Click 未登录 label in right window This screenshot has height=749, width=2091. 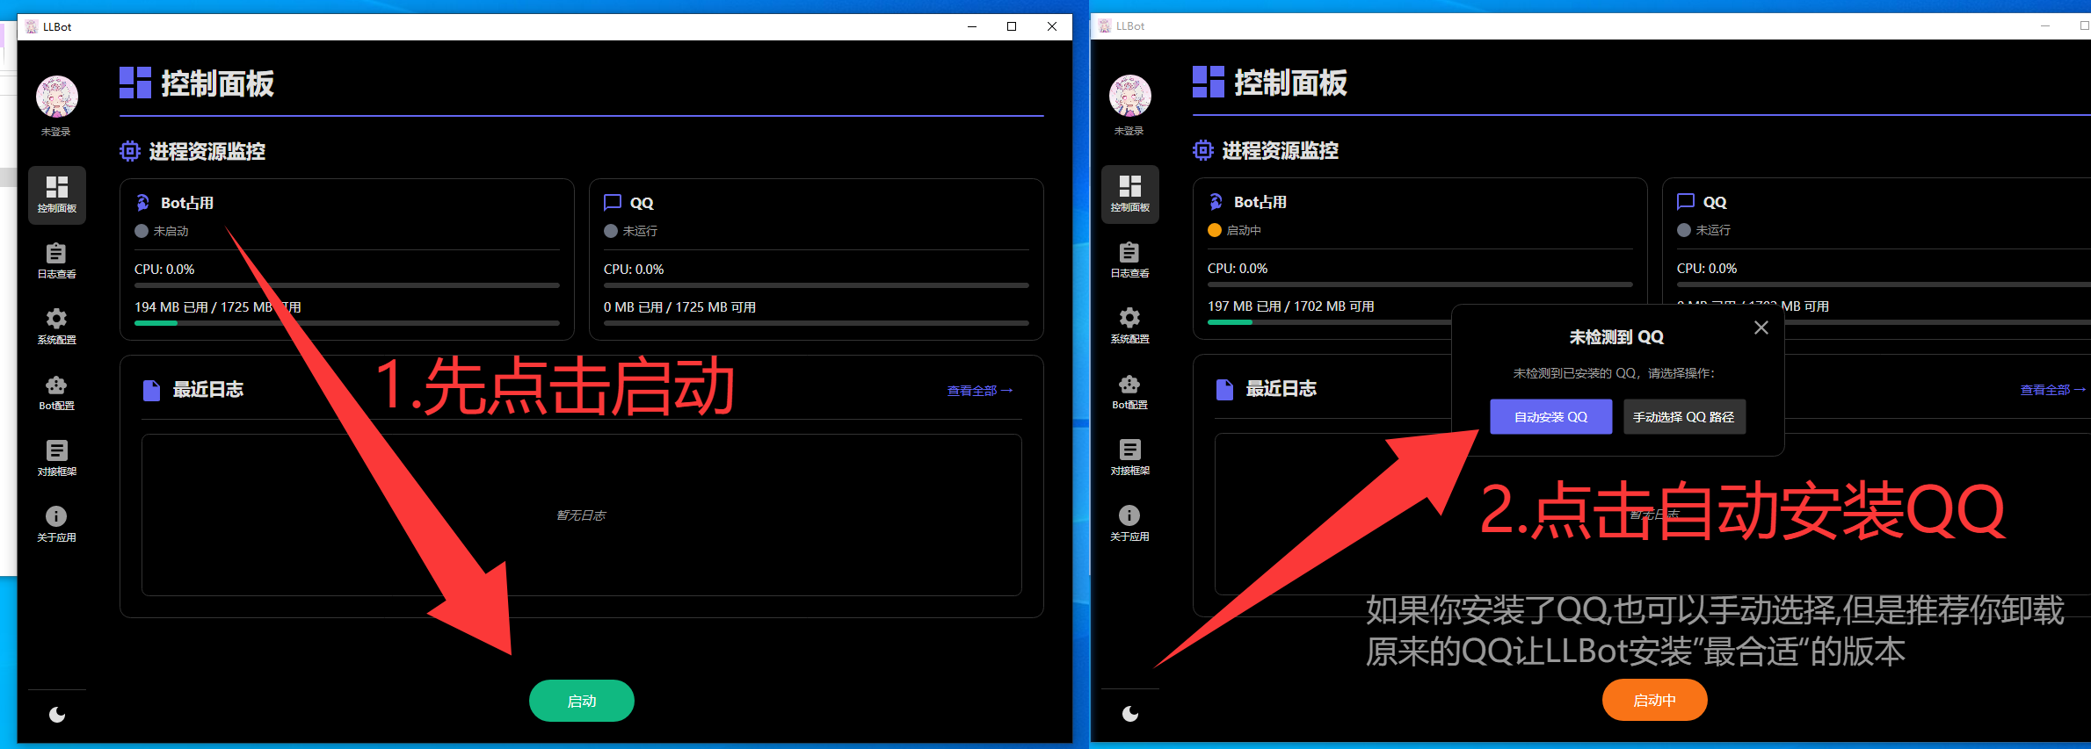1129,131
